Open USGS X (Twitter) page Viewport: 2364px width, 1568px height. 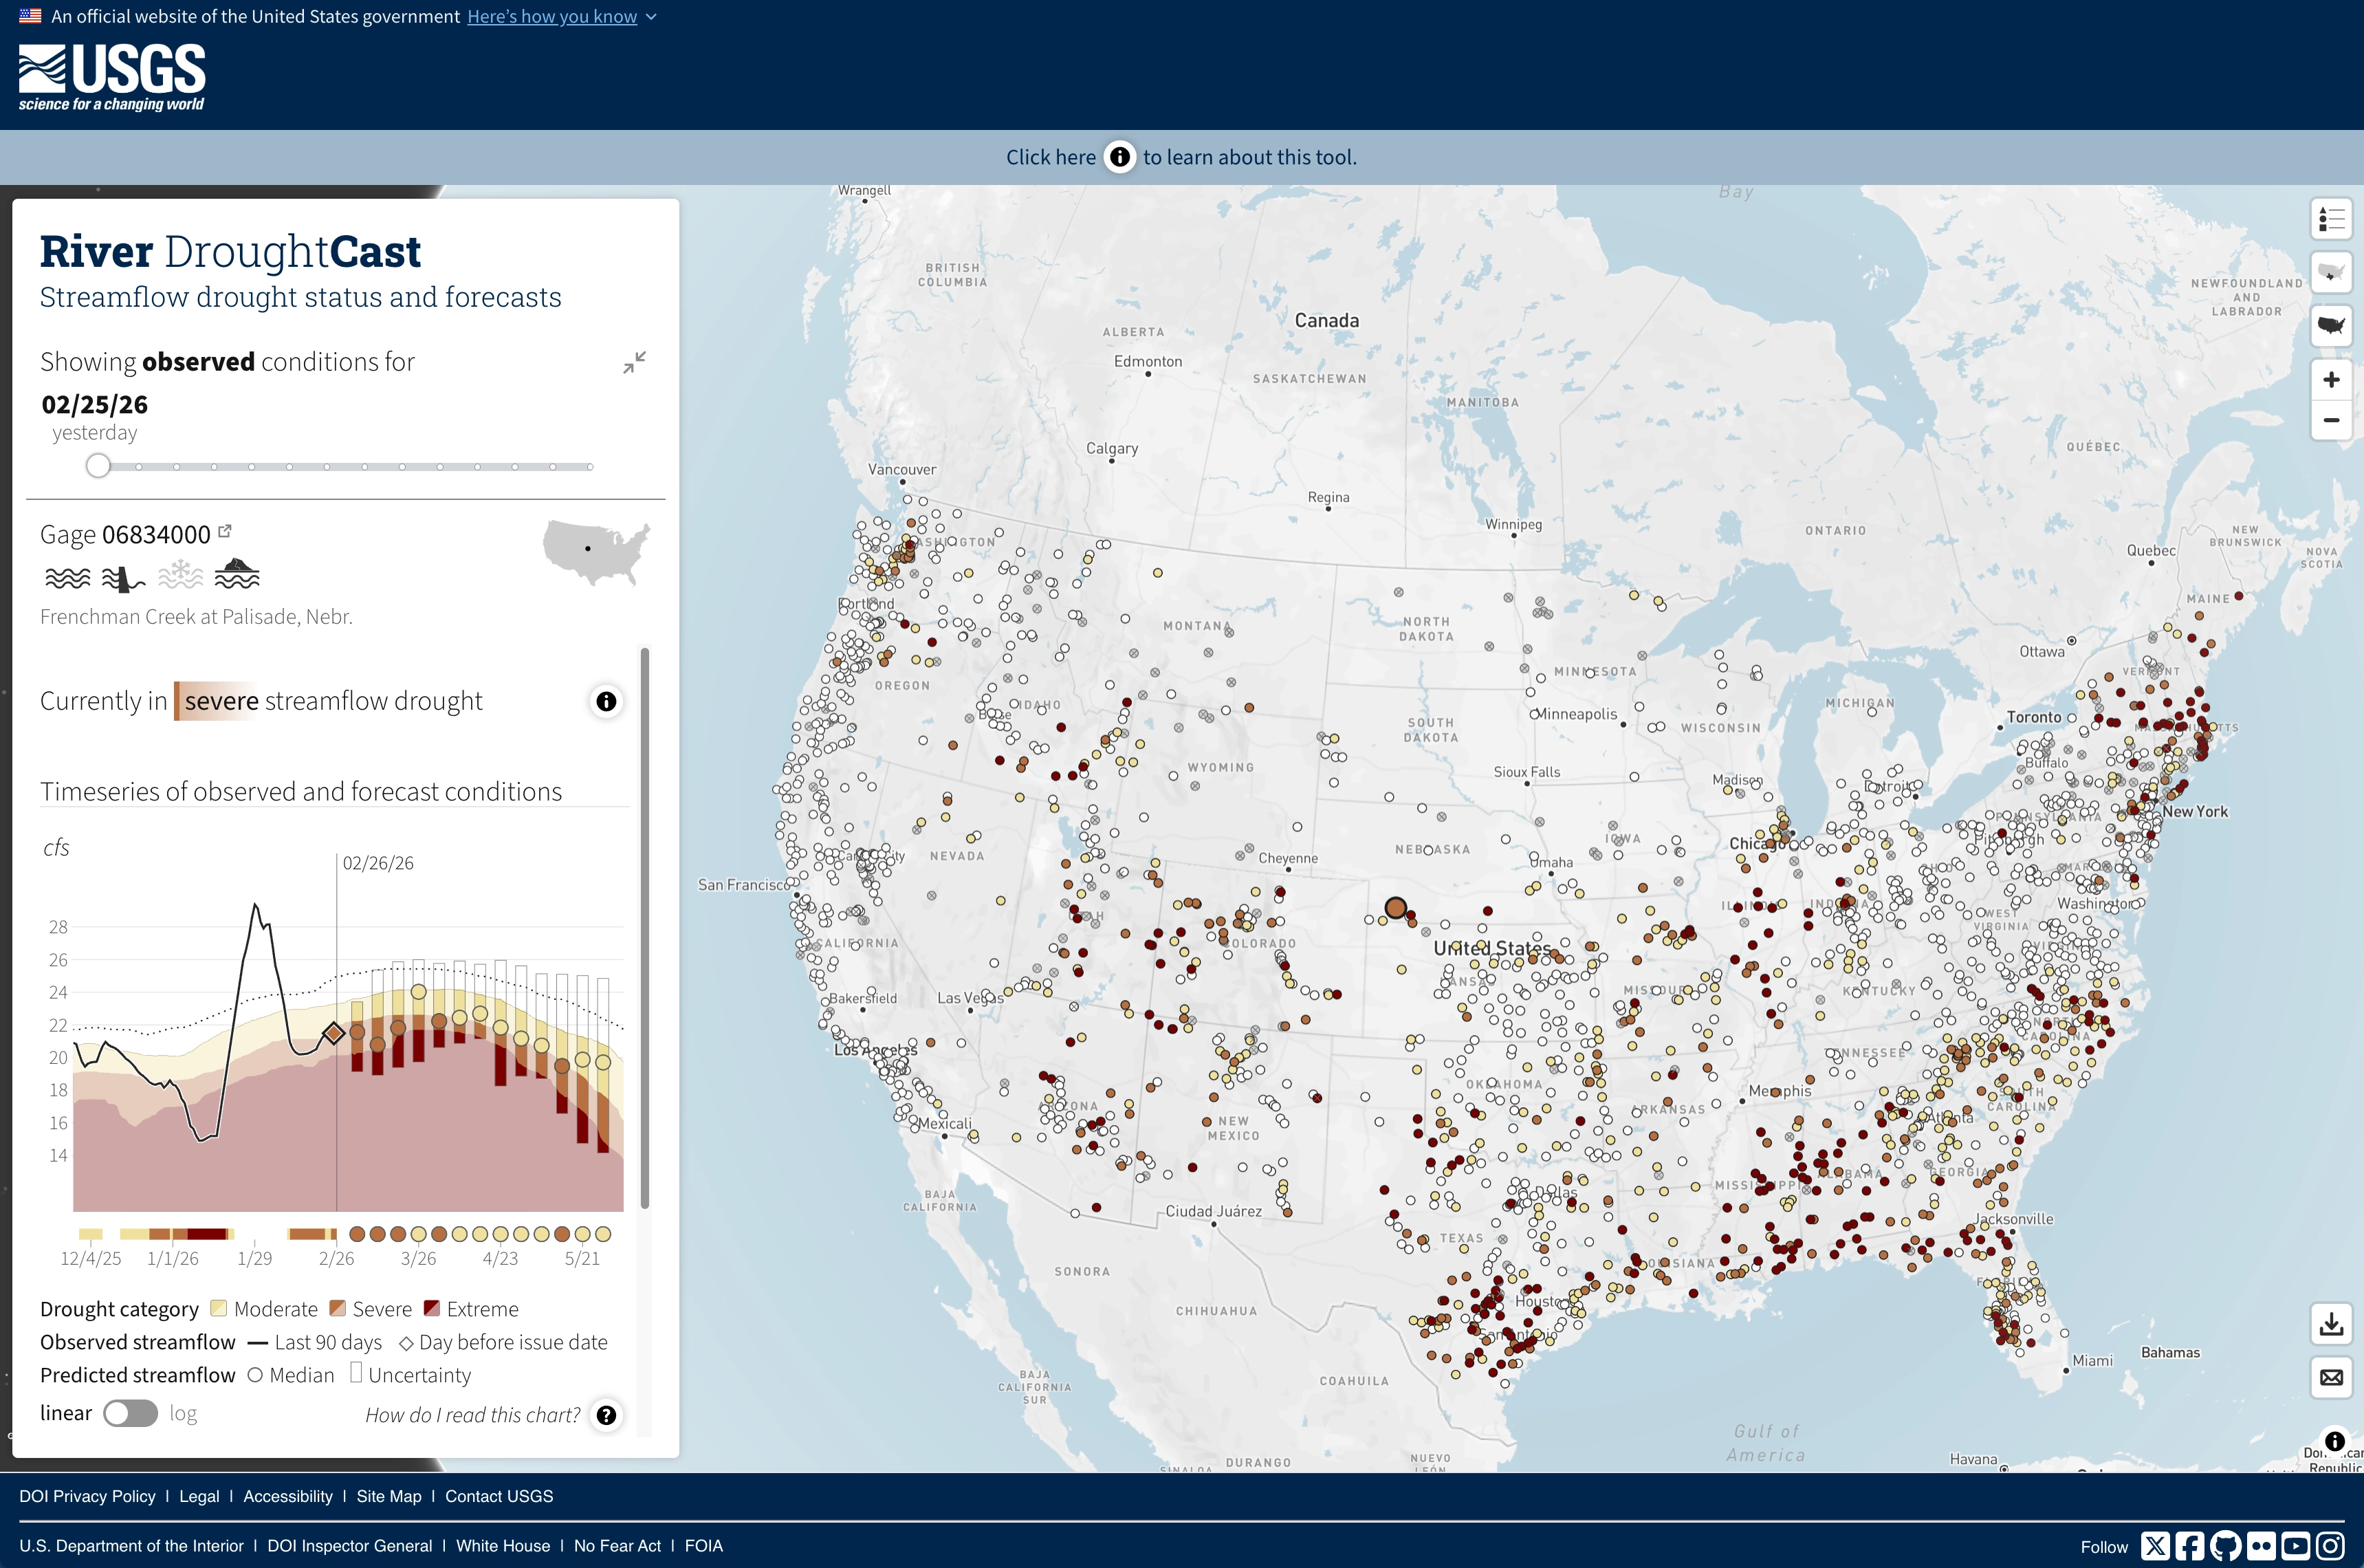coord(2156,1546)
